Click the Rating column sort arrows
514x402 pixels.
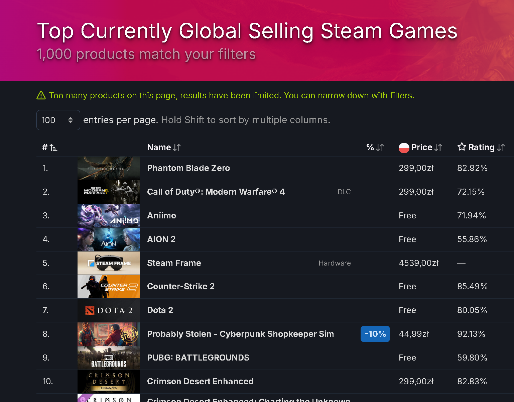tap(501, 147)
